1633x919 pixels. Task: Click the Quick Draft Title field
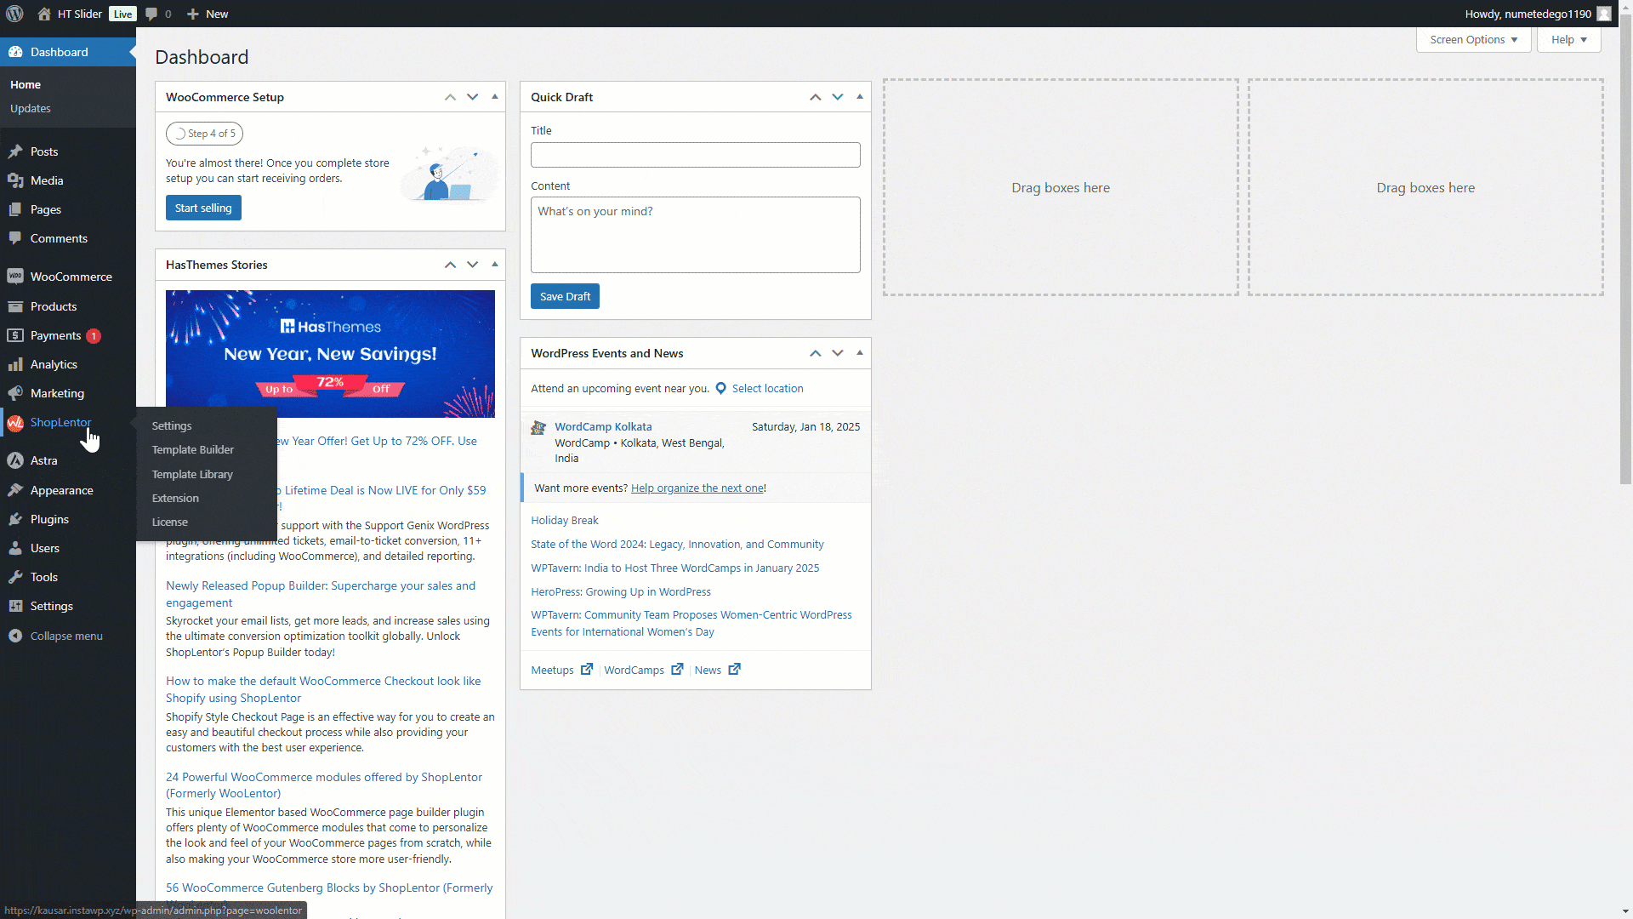point(695,155)
